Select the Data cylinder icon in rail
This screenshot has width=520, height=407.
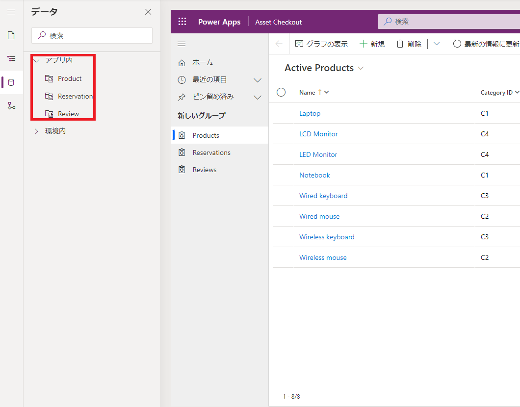(x=11, y=82)
